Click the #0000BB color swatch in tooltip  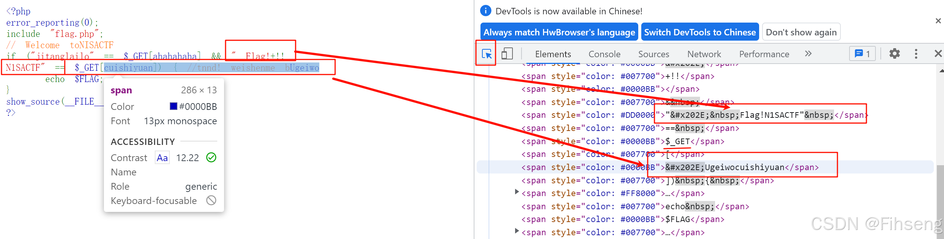174,106
